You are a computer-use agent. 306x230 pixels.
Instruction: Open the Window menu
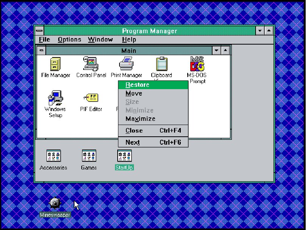[100, 40]
